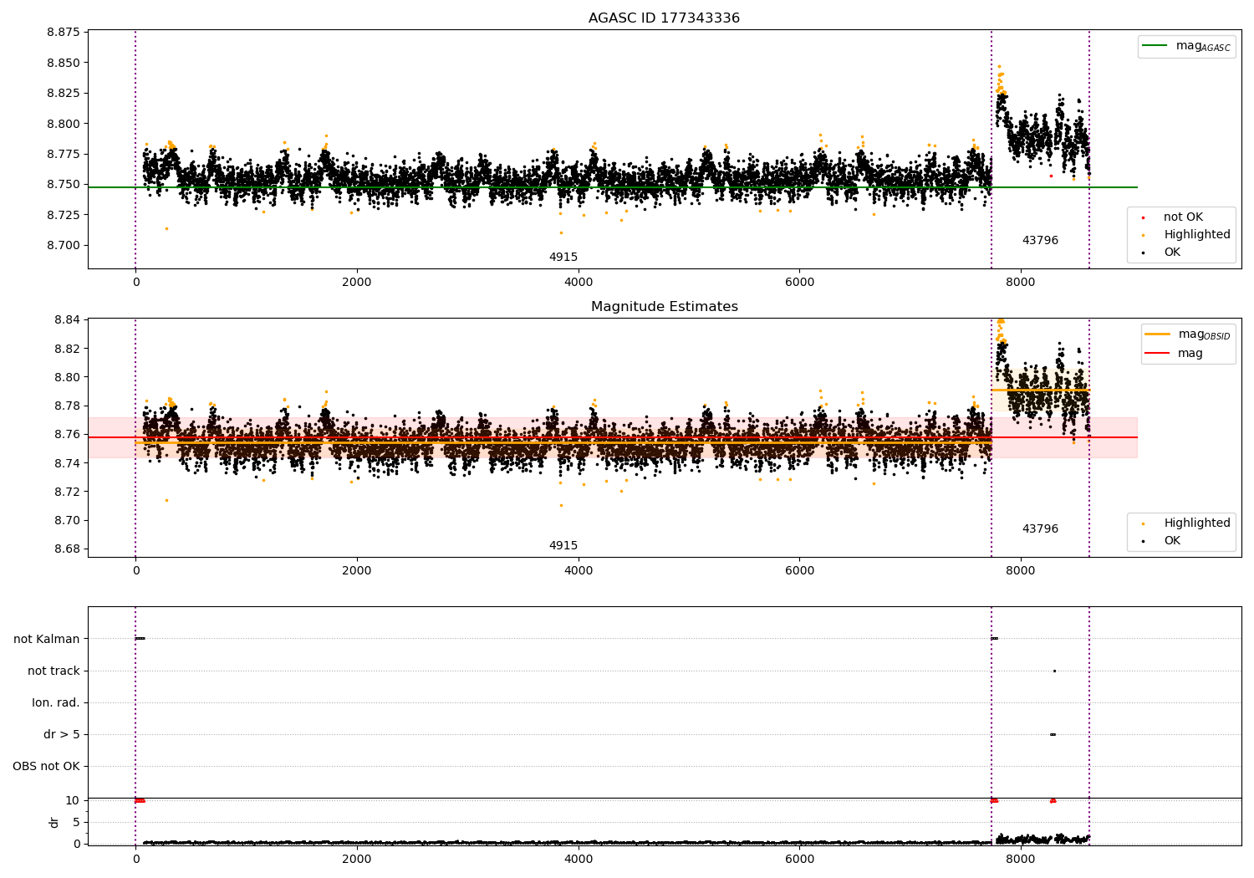This screenshot has width=1254, height=878.
Task: Click the rotated 'dr' axis label
Action: 54,823
